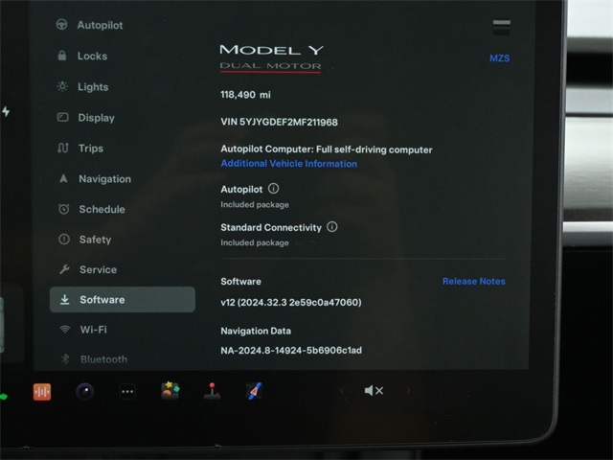Click the Bluetooth symbol icon
Viewport: 613px width, 460px height.
65,358
